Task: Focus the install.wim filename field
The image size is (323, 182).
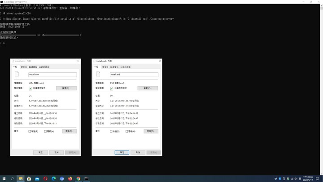Action: coord(53,75)
